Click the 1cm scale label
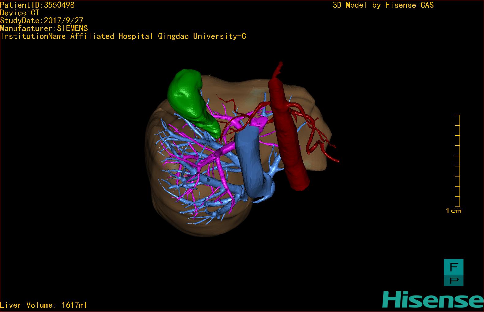 pos(454,211)
